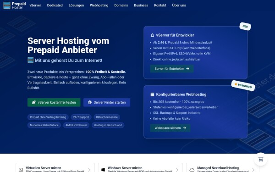The width and height of the screenshot is (275, 172).
Task: Click the 24/7 Support tag
Action: (81, 117)
